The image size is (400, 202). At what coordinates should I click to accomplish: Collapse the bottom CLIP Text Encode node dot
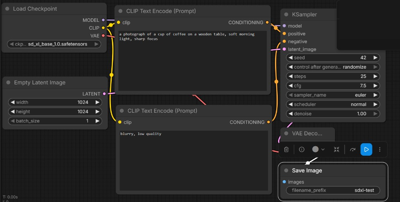coord(122,111)
